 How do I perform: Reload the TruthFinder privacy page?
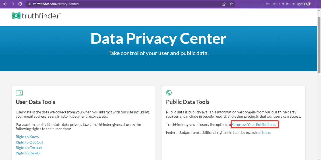[x=20, y=4]
